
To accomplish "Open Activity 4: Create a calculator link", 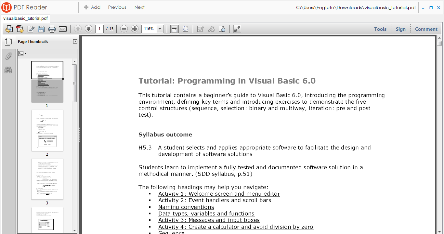I will point(236,227).
